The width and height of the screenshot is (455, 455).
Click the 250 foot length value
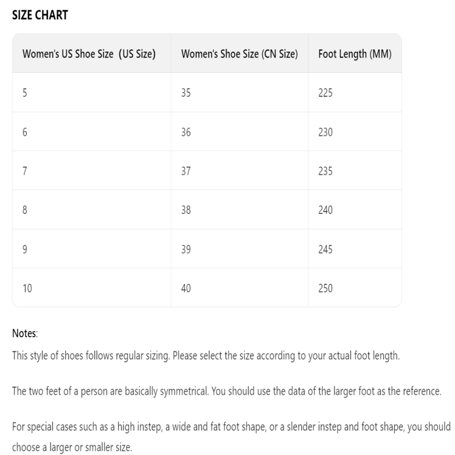pos(325,288)
